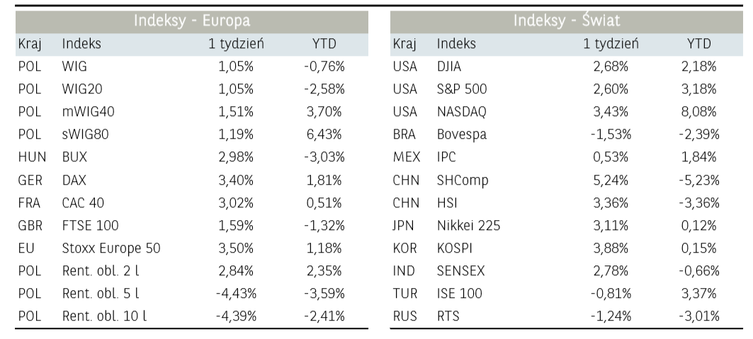Select the DAX index row label
Viewport: 753px width, 339px height.
74,180
